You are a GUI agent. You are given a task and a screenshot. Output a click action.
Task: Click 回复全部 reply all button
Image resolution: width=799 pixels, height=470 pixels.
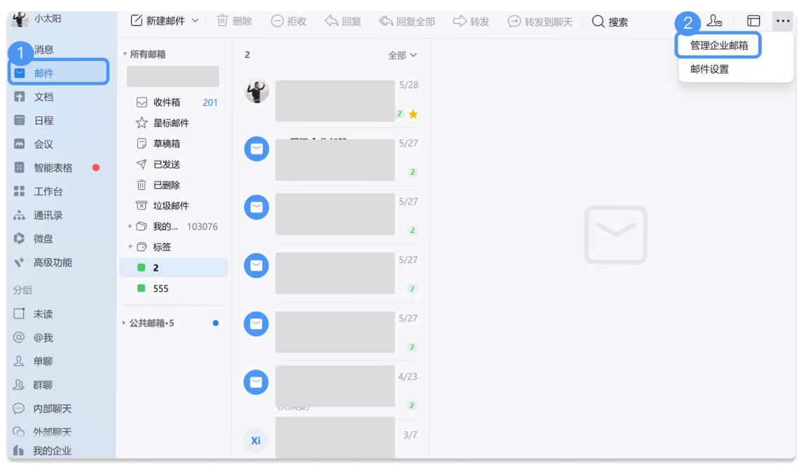[407, 21]
